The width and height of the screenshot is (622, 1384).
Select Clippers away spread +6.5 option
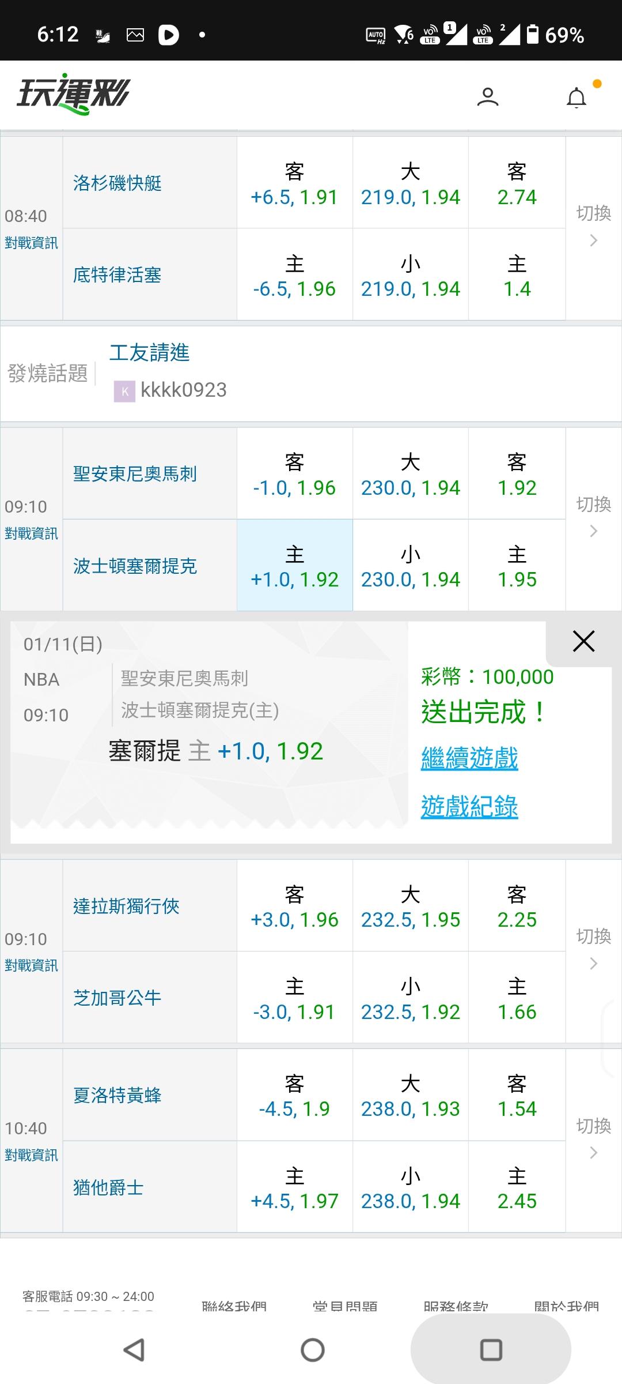(294, 183)
